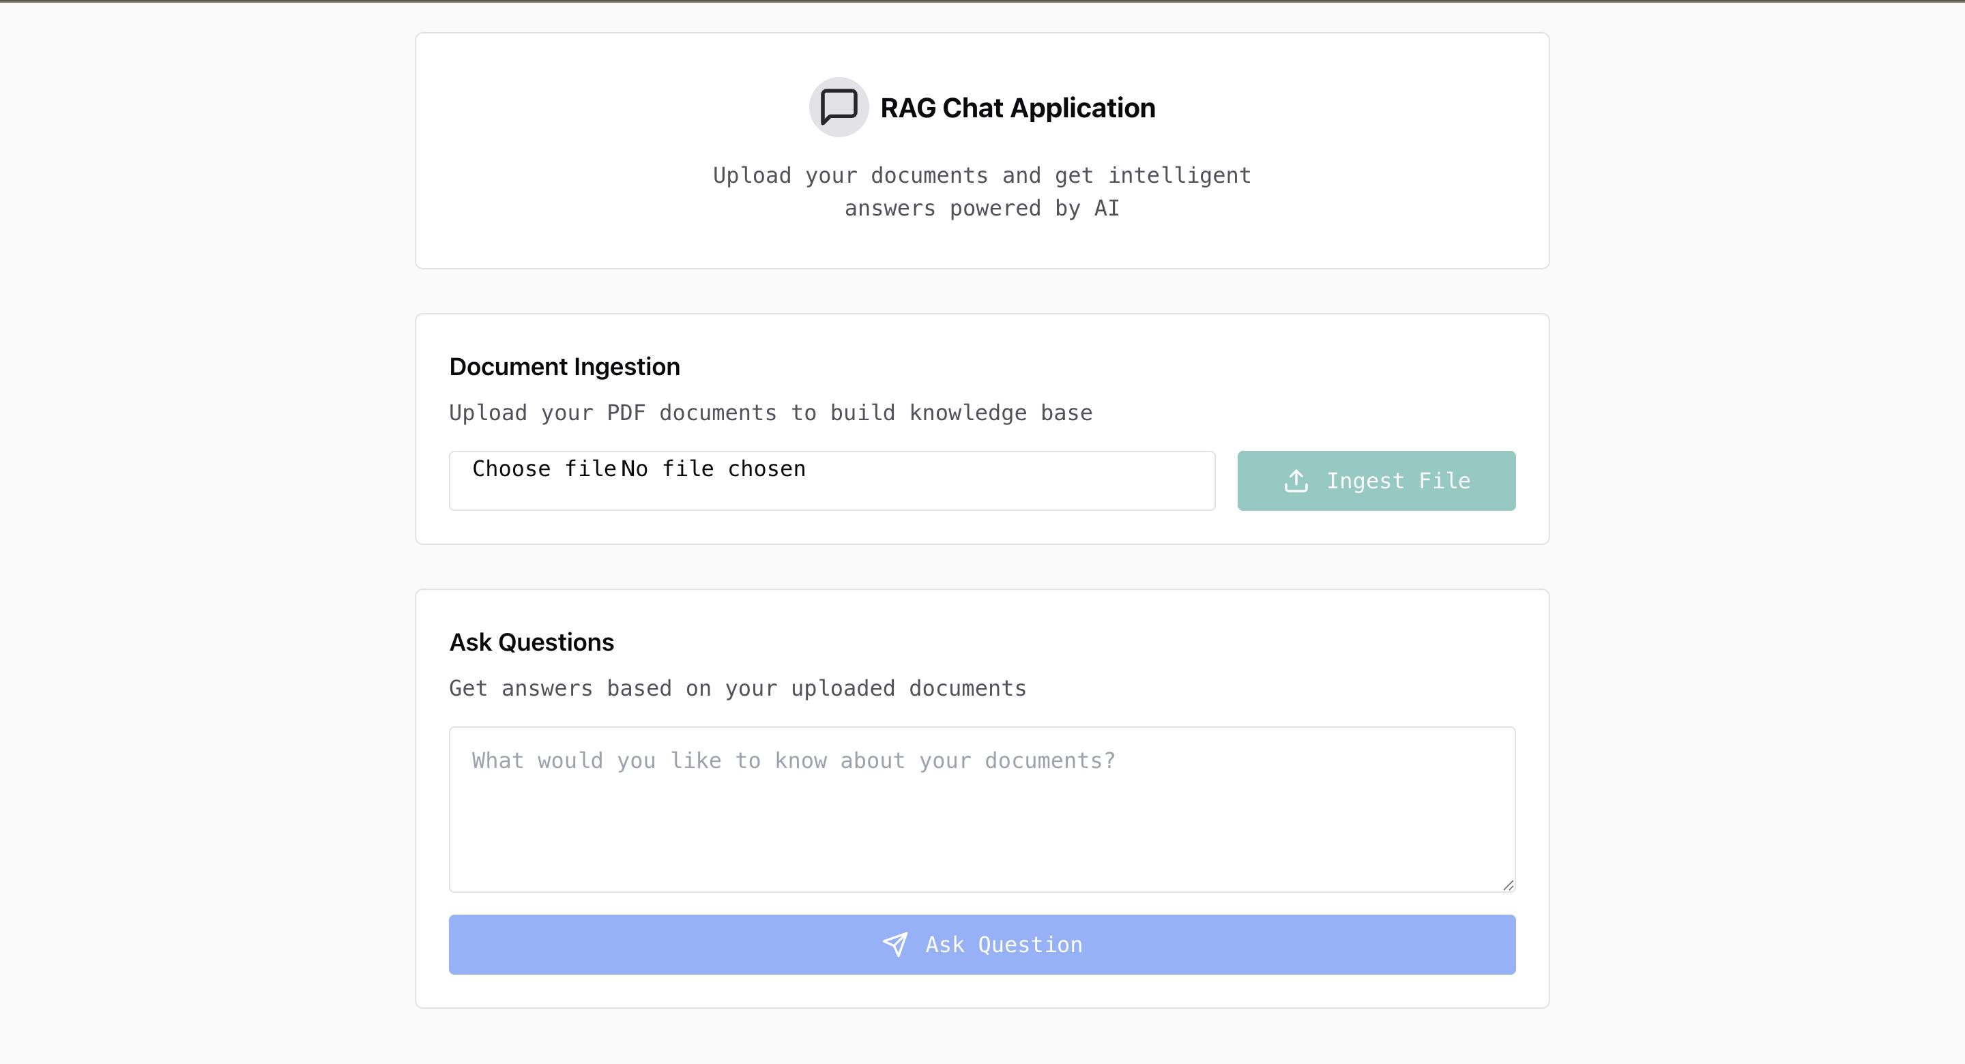The height and width of the screenshot is (1064, 1965).
Task: Click the Ask Questions heading
Action: 531,642
